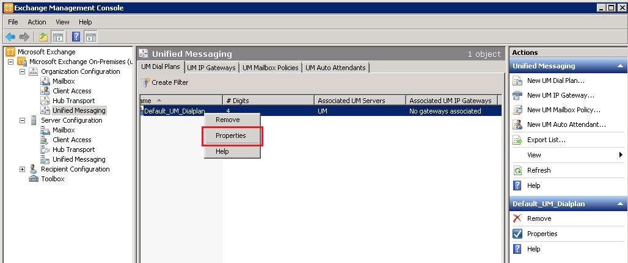Click the green Refresh icon

(517, 170)
